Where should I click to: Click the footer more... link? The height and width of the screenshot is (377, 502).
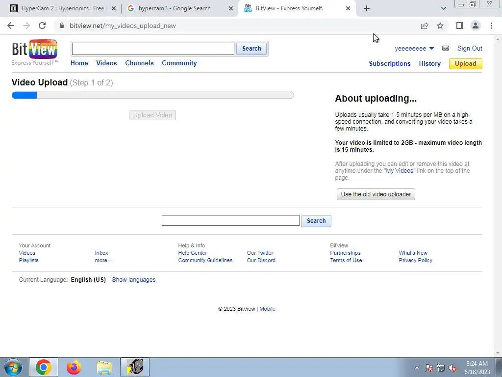103,260
